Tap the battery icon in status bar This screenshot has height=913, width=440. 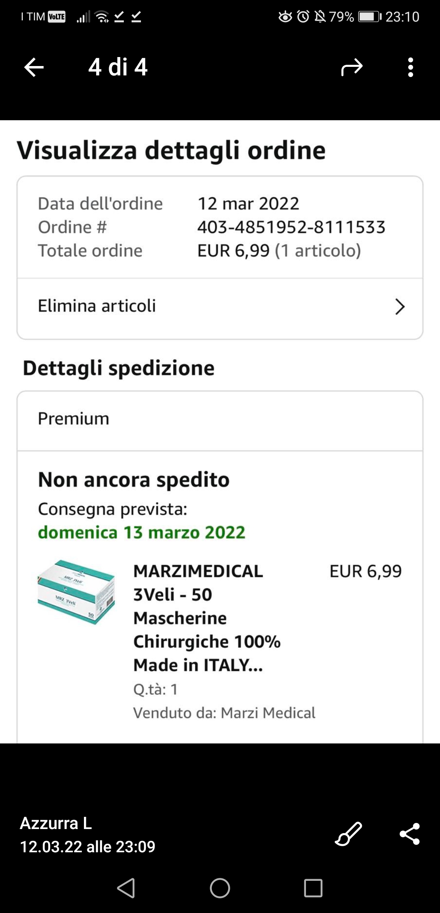point(369,17)
